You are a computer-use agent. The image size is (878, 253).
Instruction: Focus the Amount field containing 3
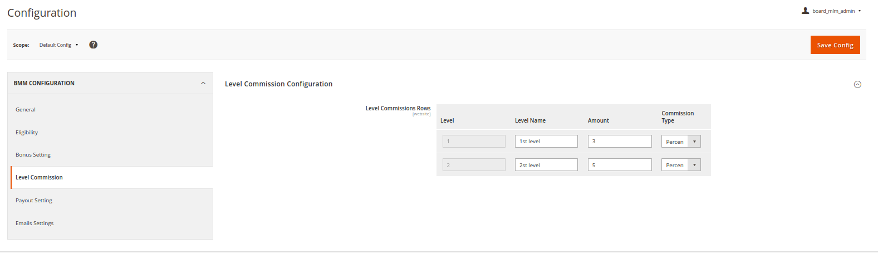coord(619,142)
